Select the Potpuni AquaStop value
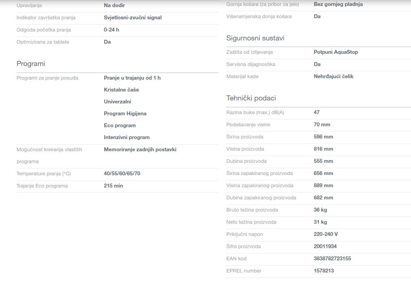The height and width of the screenshot is (290, 411). click(x=336, y=52)
